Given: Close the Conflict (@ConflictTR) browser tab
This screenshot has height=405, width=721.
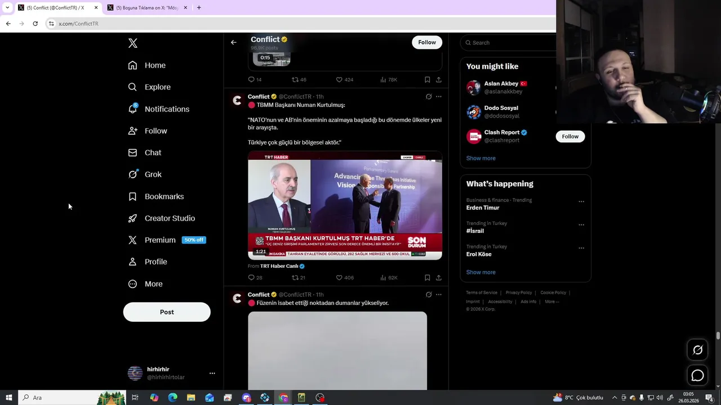Looking at the screenshot, I should click(x=96, y=8).
